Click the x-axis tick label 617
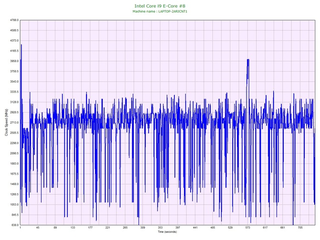Viewport: 320px width, 240px height. 265,228
